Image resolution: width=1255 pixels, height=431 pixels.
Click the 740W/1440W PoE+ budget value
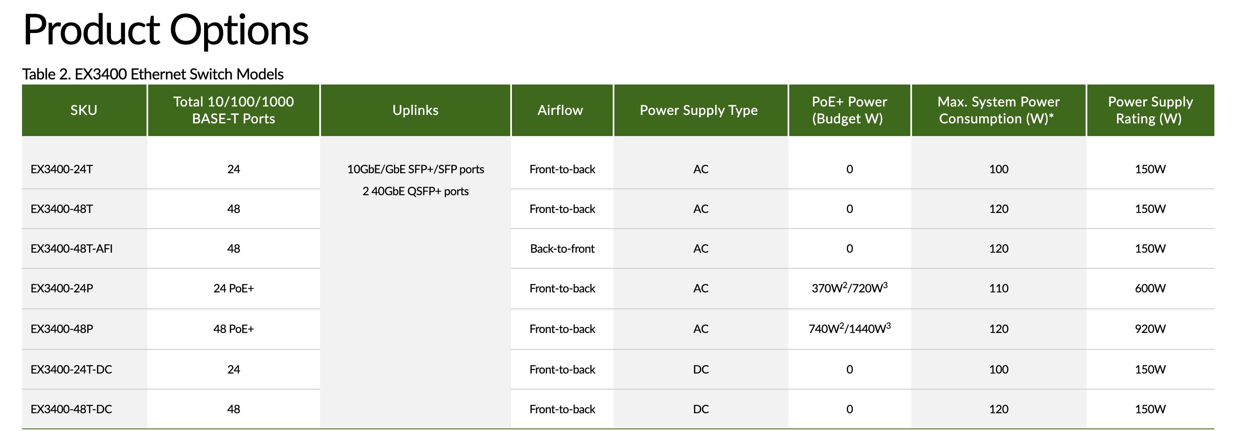pos(850,328)
